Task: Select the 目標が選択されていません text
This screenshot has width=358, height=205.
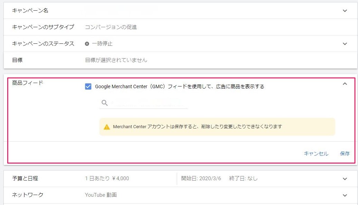Action: pos(116,60)
